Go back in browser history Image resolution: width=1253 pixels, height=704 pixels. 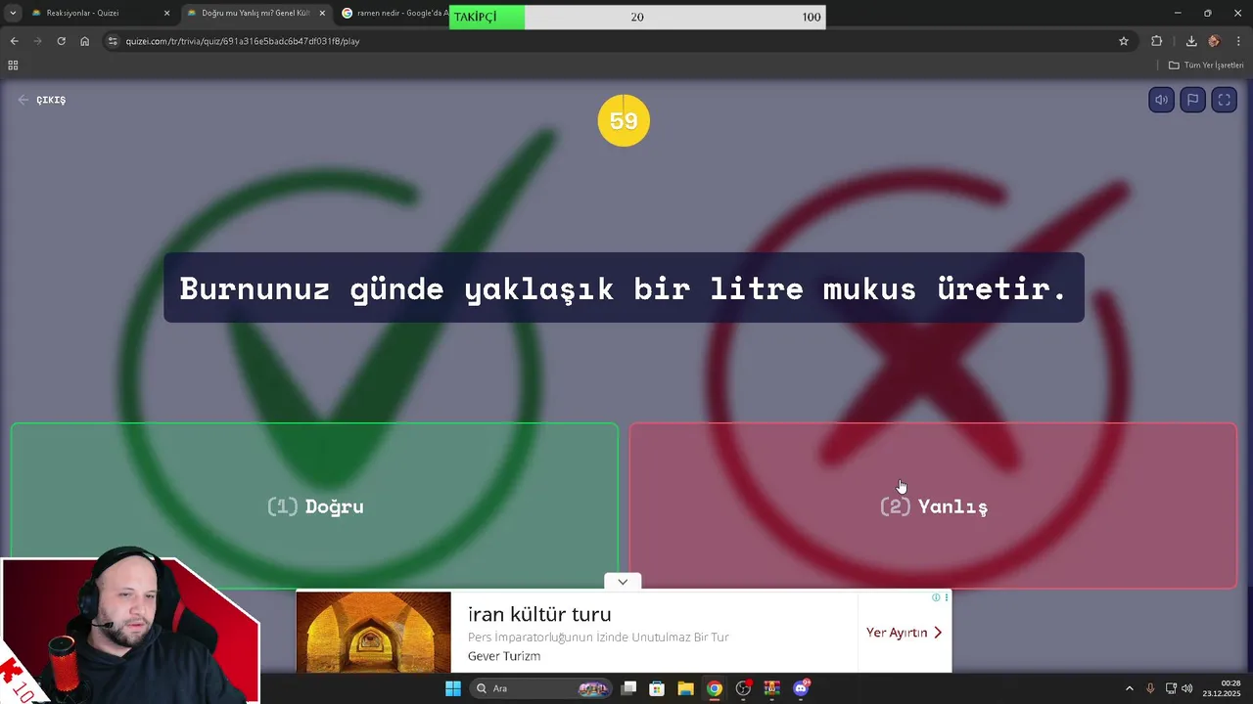pos(14,41)
